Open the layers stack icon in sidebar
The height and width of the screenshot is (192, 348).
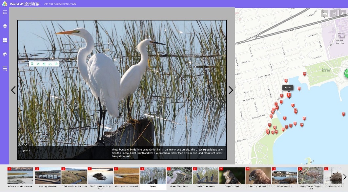5,26
